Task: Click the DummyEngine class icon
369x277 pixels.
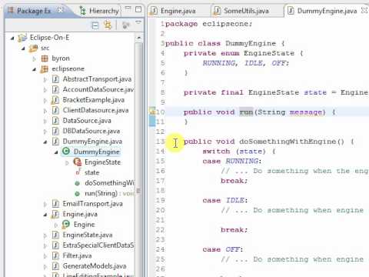Action: [66, 152]
